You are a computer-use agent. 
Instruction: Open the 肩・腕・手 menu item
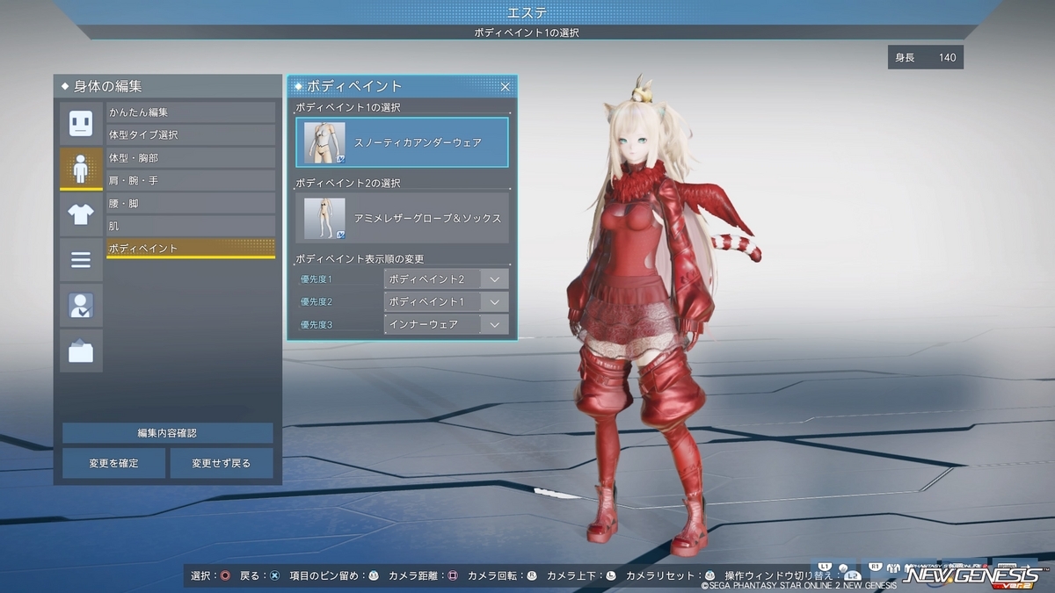191,180
